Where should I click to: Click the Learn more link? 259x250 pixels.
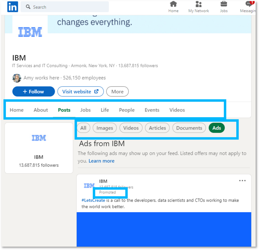point(101,161)
